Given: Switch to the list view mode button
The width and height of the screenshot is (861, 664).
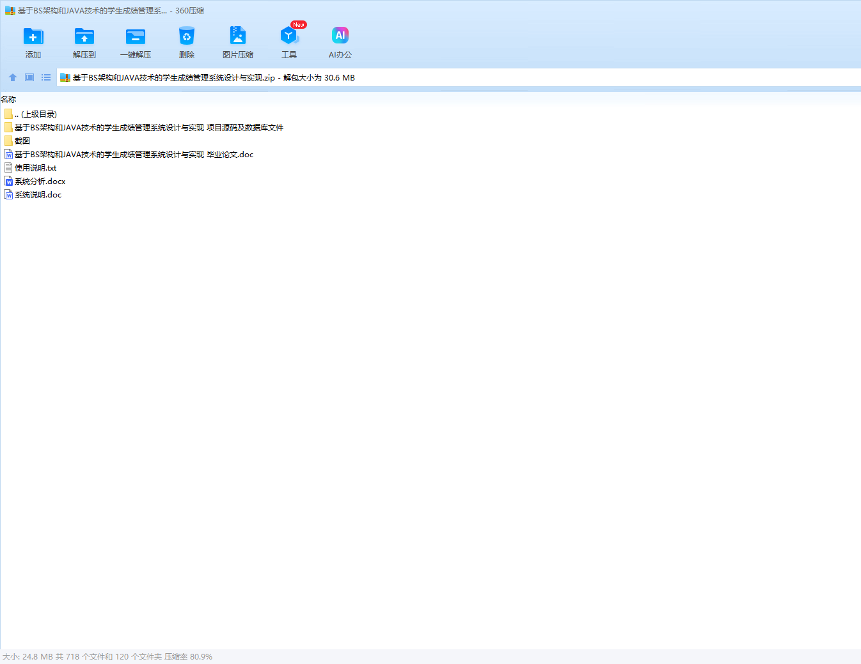Looking at the screenshot, I should click(46, 77).
